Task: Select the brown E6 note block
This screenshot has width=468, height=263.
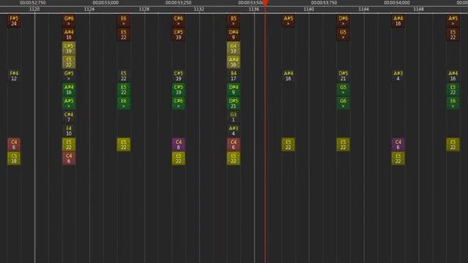Action: tap(124, 21)
